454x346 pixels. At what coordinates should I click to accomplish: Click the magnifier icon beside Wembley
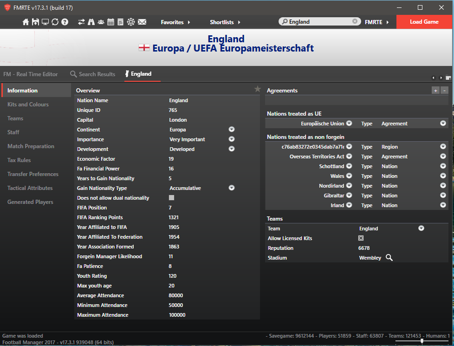389,258
